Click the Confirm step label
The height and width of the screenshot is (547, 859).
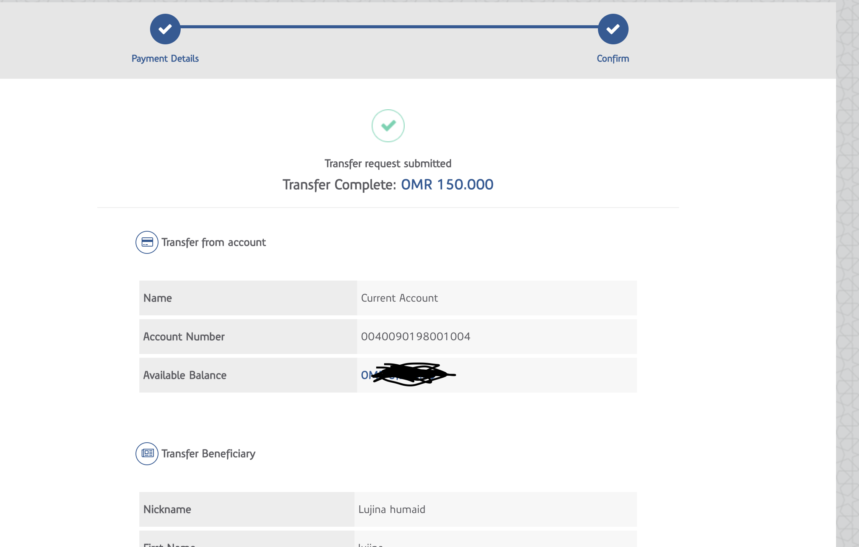(x=613, y=58)
